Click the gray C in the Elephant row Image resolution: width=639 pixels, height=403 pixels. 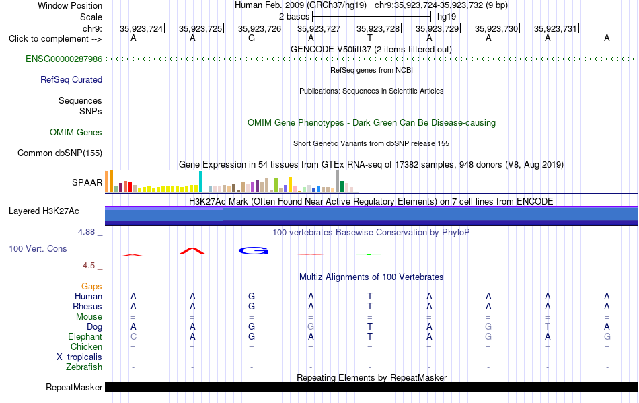133,337
